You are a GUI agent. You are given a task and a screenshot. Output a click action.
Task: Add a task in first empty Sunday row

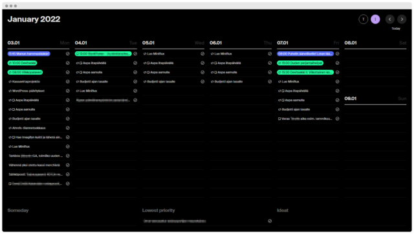[x=375, y=110]
